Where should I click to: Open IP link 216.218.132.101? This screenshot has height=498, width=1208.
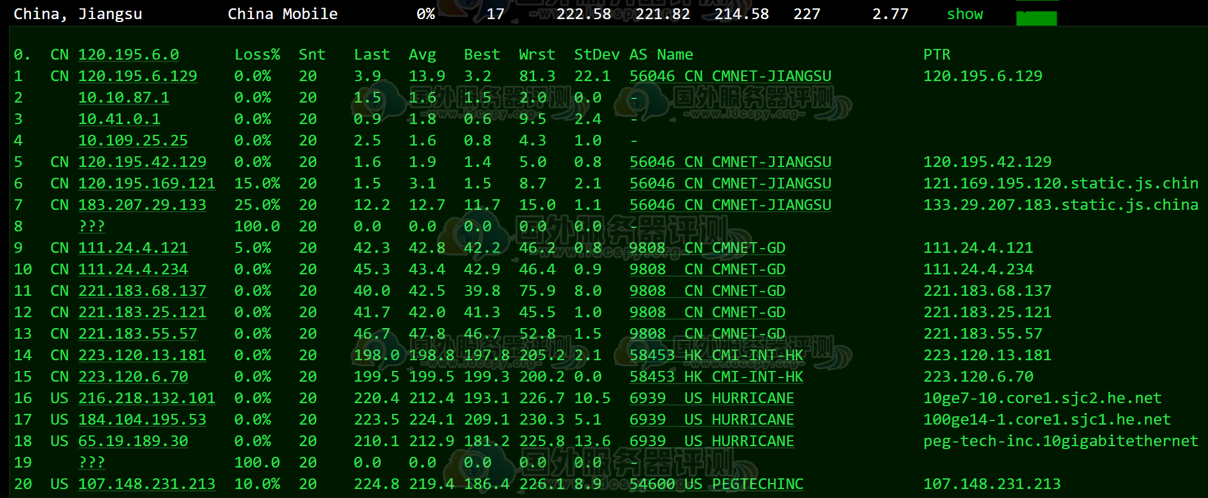(147, 398)
